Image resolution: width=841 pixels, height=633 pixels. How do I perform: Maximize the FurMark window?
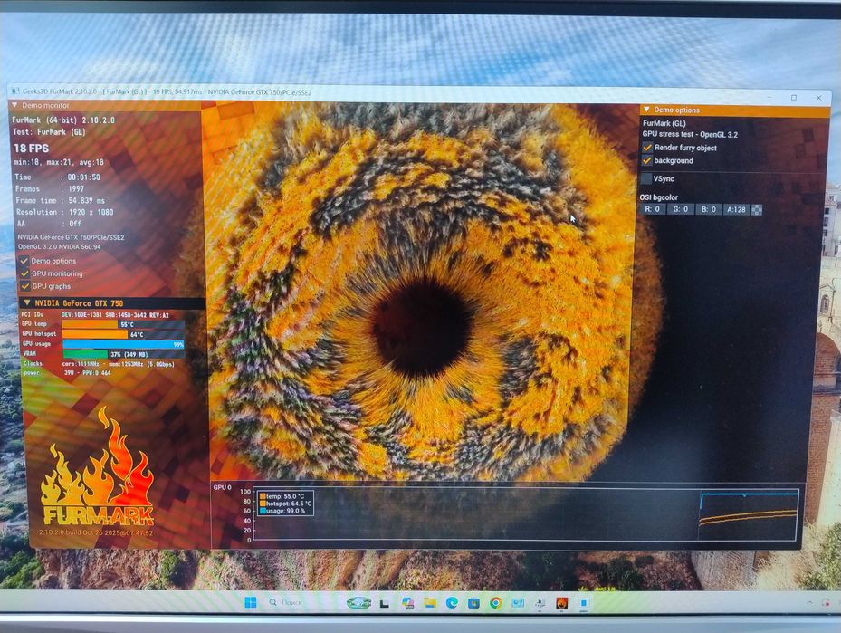point(794,97)
